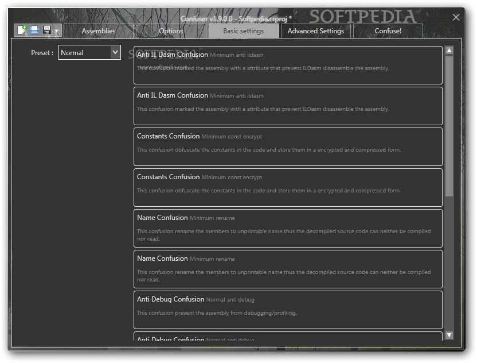Select the Basic settings tab
The height and width of the screenshot is (363, 477).
coord(243,31)
